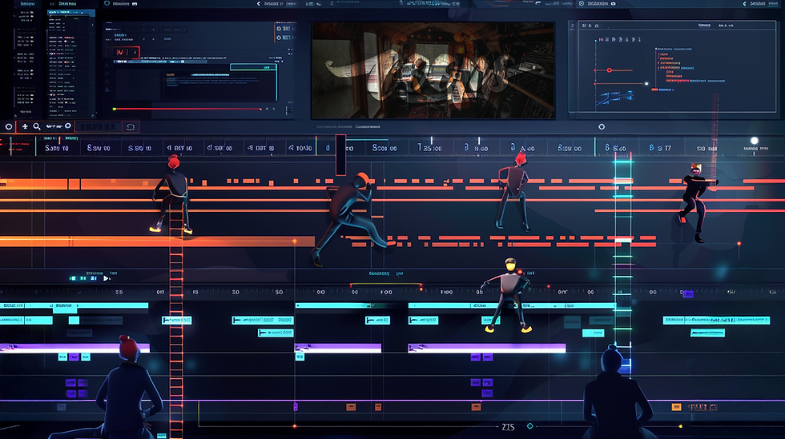Image resolution: width=785 pixels, height=439 pixels.
Task: Click the red dot at the right of the dashed track
Action: pyautogui.click(x=739, y=244)
